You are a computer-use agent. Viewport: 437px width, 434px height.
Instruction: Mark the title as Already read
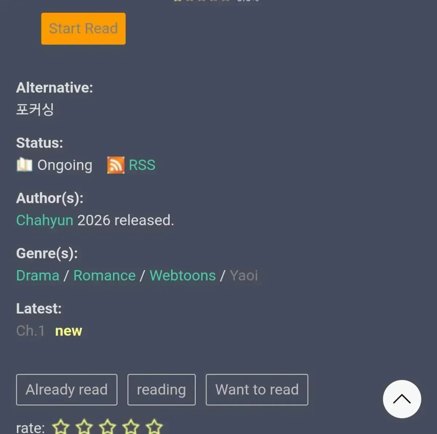point(67,390)
